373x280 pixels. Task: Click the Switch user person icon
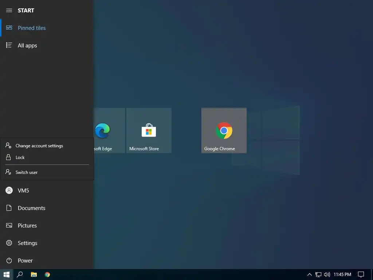coord(8,172)
